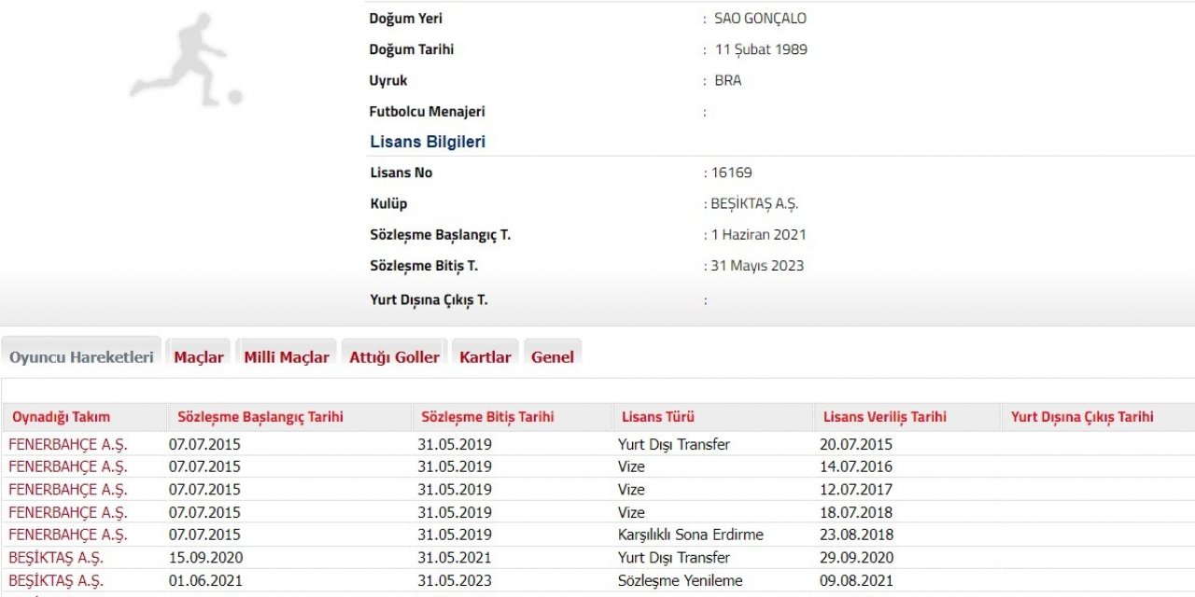The width and height of the screenshot is (1195, 597).
Task: Click the Sözleşme Bitiş Tarihi column header
Action: point(487,417)
